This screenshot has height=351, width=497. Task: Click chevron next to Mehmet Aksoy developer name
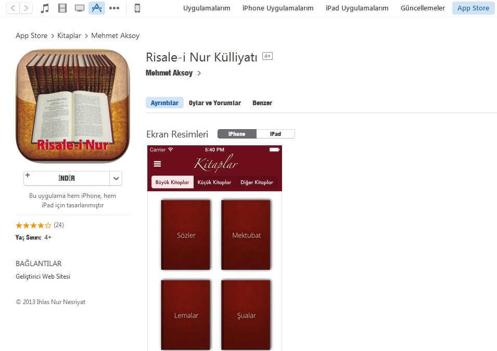[x=199, y=73]
